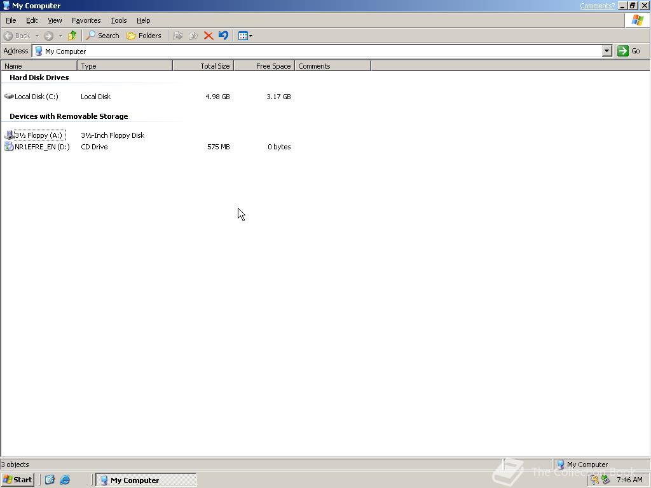Click the My Computer title bar icon
This screenshot has width=651, height=488.
[x=6, y=5]
